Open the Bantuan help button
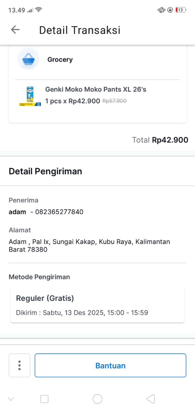The image size is (195, 412). pos(110,365)
